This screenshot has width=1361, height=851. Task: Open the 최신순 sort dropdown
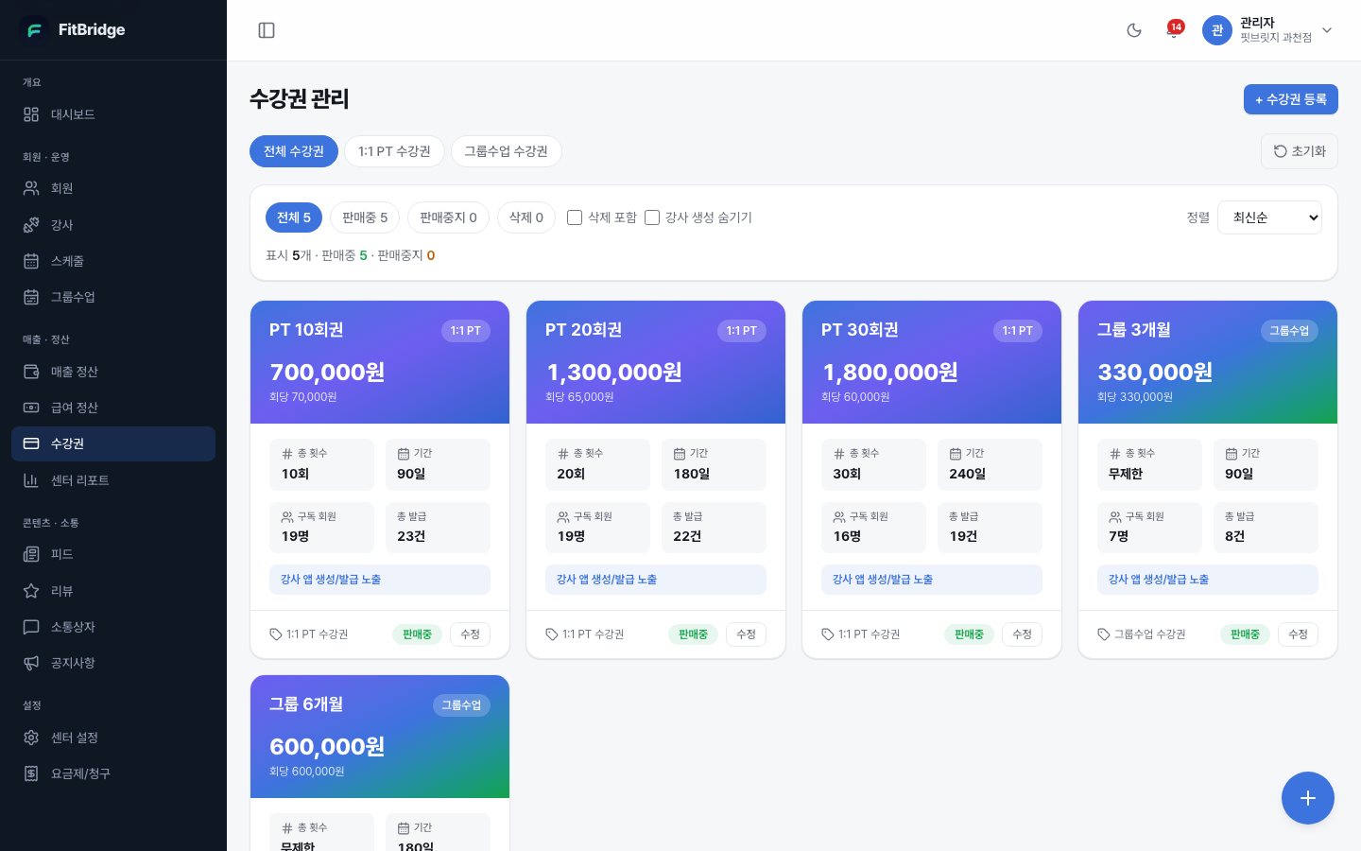click(1269, 217)
